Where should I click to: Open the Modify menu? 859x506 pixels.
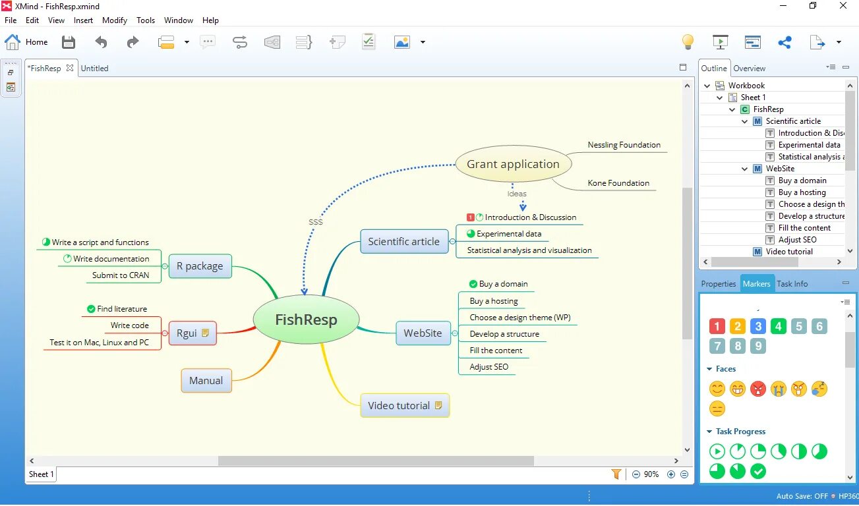pyautogui.click(x=115, y=20)
